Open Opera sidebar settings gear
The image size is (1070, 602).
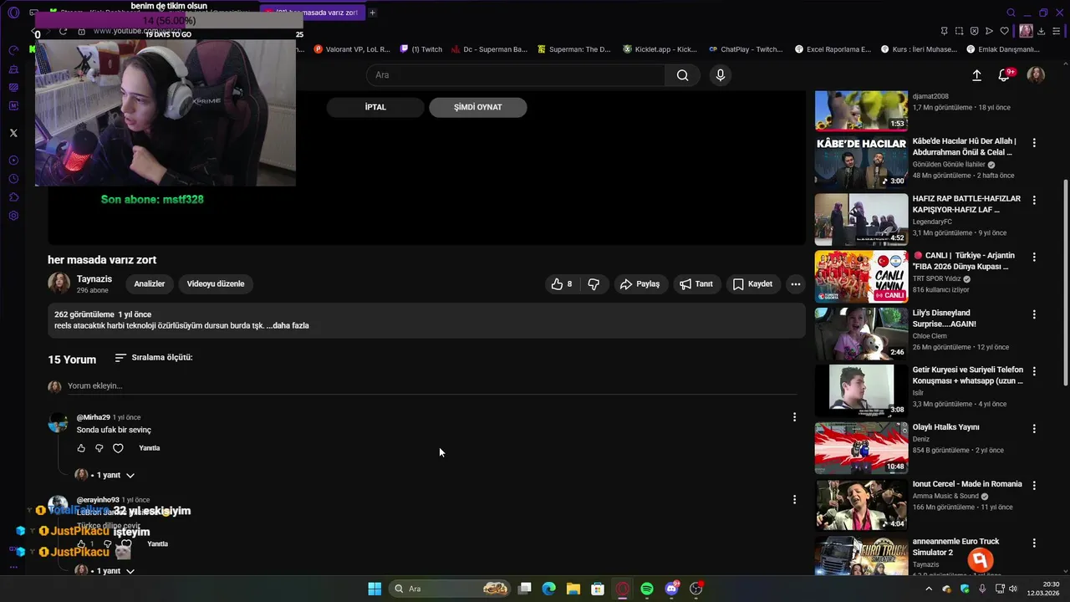pos(13,216)
